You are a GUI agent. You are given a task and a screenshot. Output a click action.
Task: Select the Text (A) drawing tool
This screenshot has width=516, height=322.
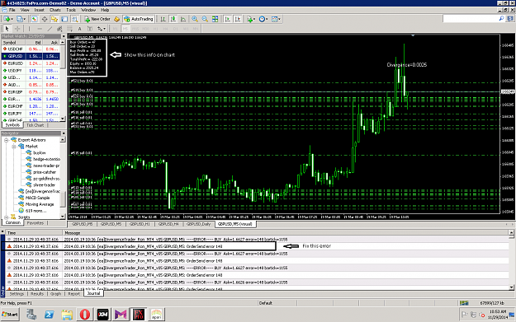[79, 29]
